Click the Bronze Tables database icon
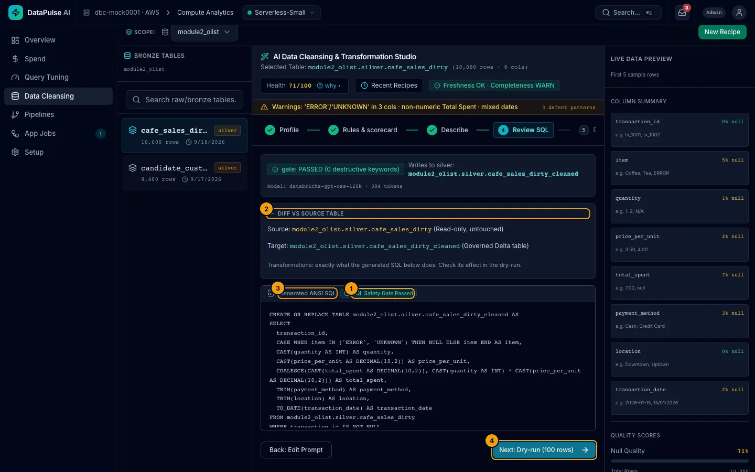 127,56
